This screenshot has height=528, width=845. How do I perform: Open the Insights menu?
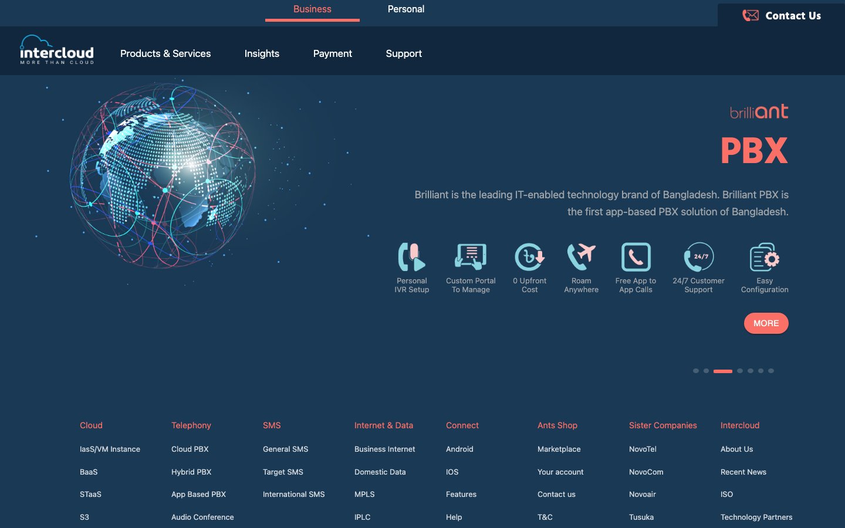pyautogui.click(x=262, y=53)
